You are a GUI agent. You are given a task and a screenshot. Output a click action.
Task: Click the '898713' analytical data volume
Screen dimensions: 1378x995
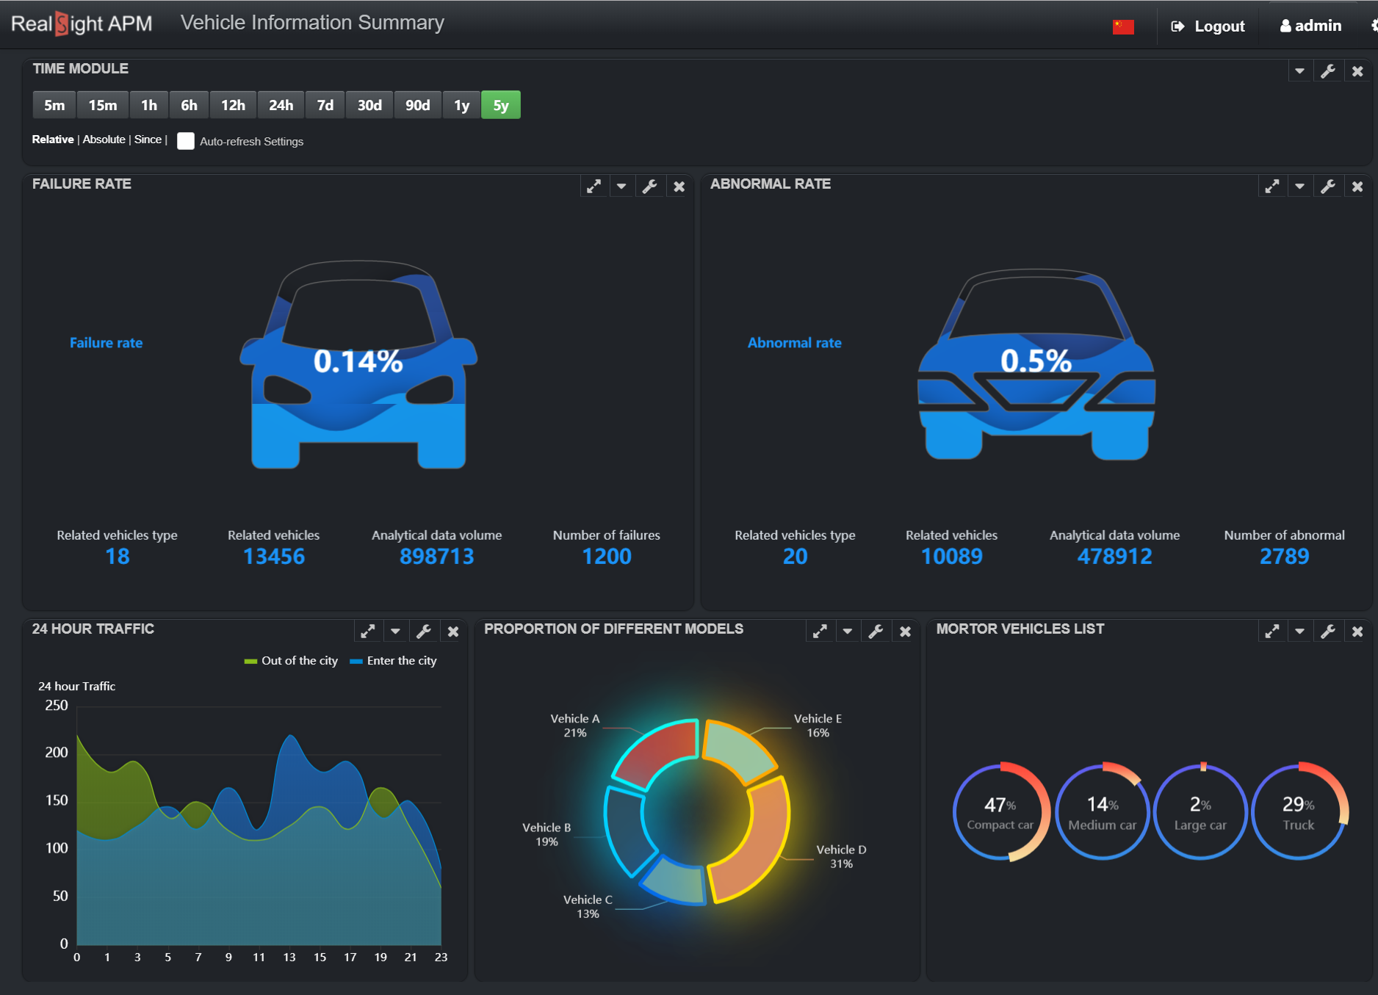[x=436, y=557]
